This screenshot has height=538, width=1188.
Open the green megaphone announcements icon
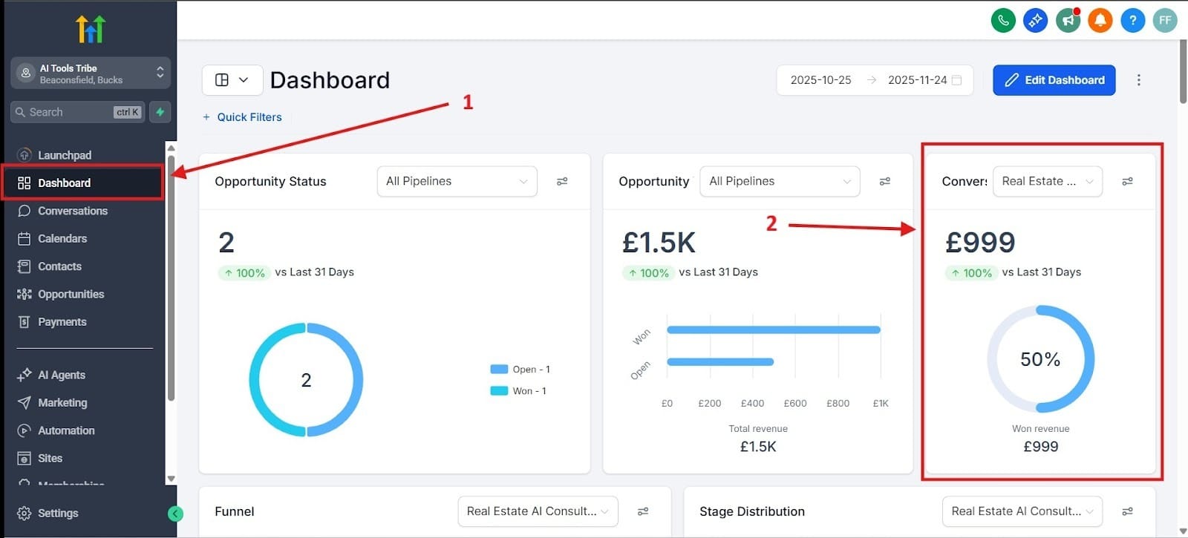pyautogui.click(x=1068, y=20)
